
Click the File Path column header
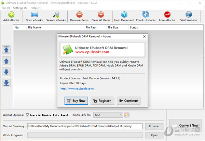tap(95, 27)
